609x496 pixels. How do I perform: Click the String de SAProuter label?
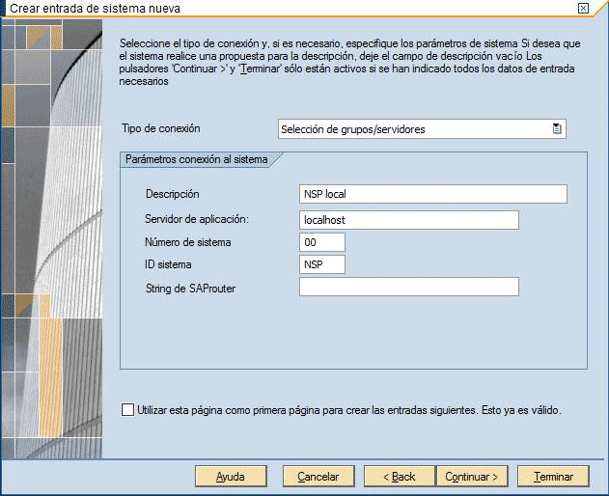pyautogui.click(x=191, y=289)
